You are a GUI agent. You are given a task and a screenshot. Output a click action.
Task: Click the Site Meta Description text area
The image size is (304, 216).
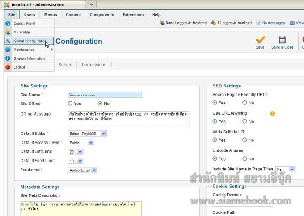coord(81,209)
